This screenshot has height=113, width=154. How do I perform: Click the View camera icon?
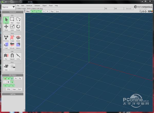pos(6,67)
